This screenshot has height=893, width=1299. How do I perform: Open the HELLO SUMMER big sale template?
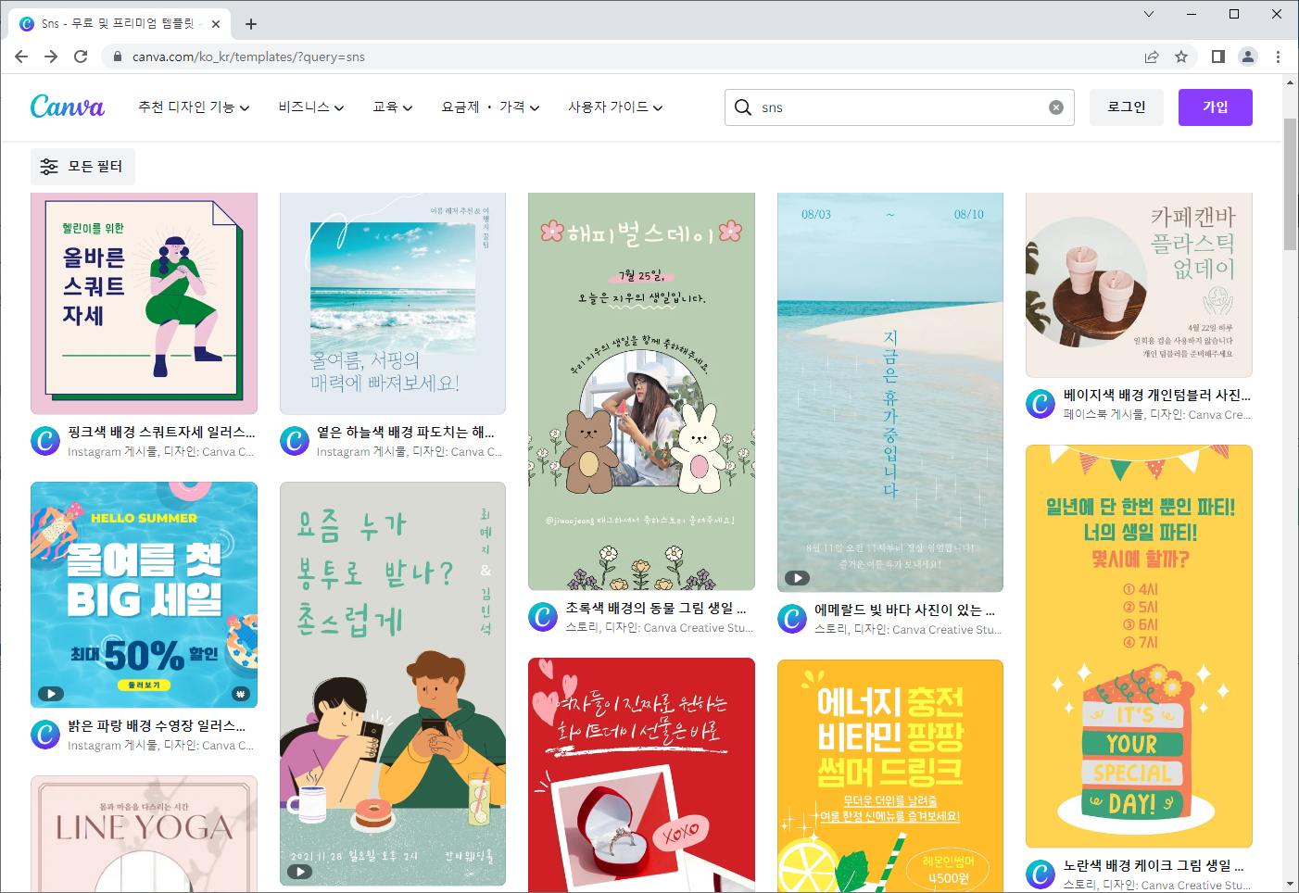coord(144,595)
